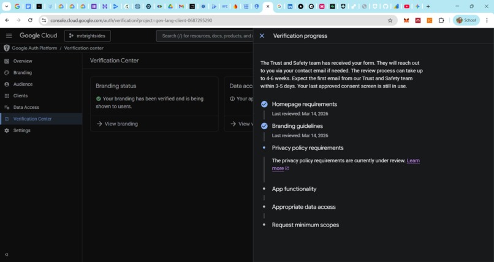Open the mrbrightsides project picker
The image size is (494, 262).
[87, 36]
